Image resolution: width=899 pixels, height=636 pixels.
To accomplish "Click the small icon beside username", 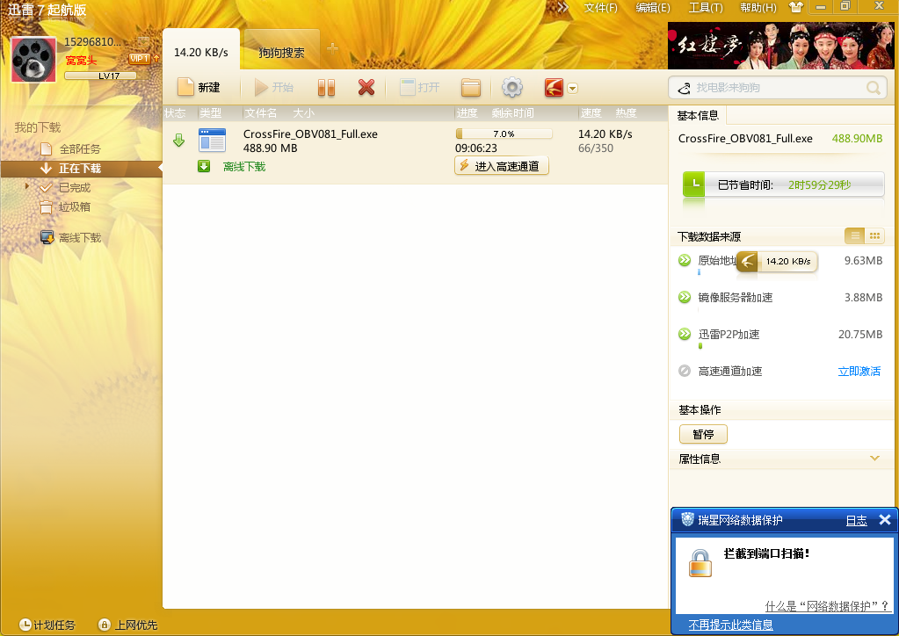I will click(142, 42).
